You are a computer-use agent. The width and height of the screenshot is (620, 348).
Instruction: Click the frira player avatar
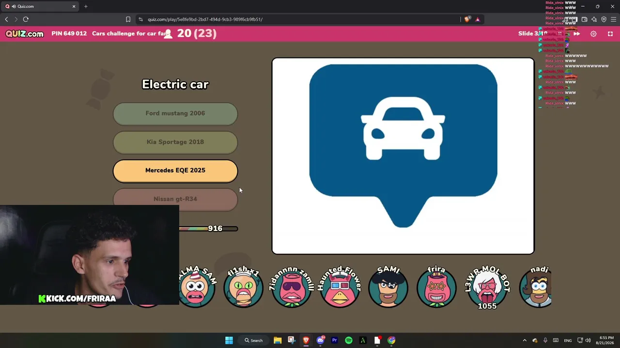click(x=436, y=287)
